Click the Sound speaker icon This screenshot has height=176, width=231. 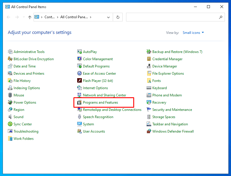point(10,117)
